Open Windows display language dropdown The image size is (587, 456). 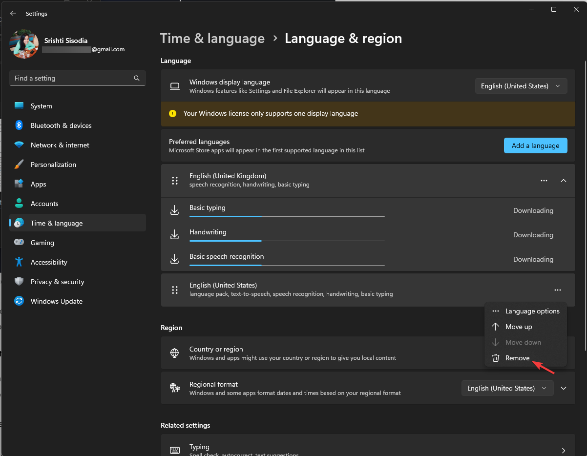521,86
